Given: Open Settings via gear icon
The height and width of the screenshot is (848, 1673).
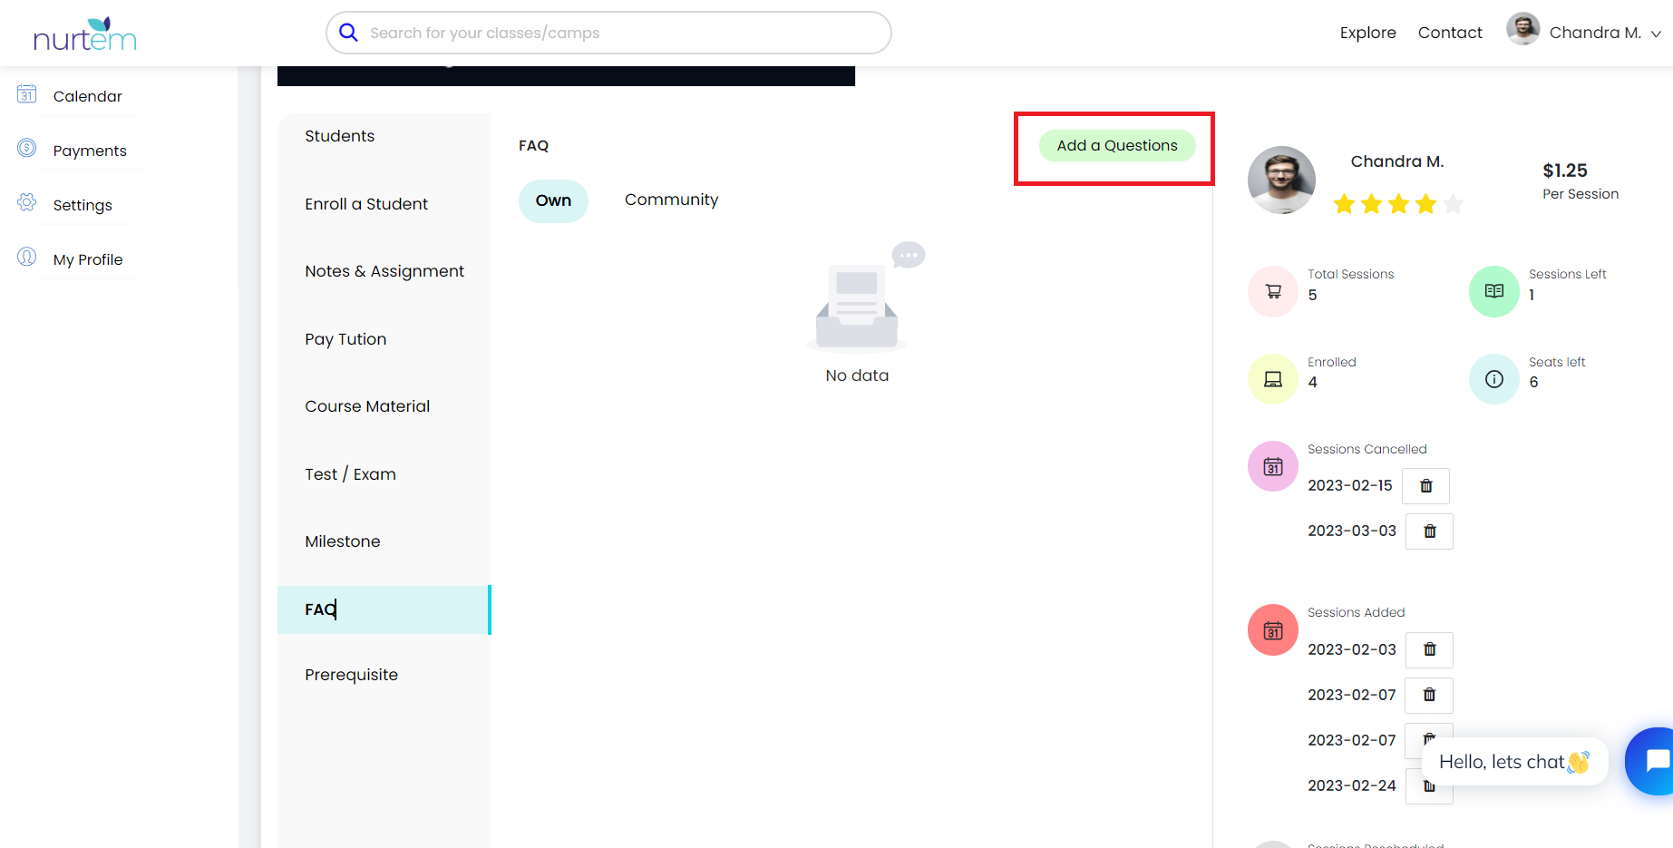Looking at the screenshot, I should pyautogui.click(x=27, y=203).
